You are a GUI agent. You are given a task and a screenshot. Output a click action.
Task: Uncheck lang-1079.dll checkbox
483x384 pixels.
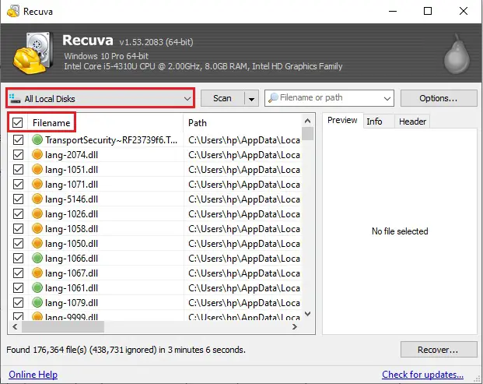[18, 302]
